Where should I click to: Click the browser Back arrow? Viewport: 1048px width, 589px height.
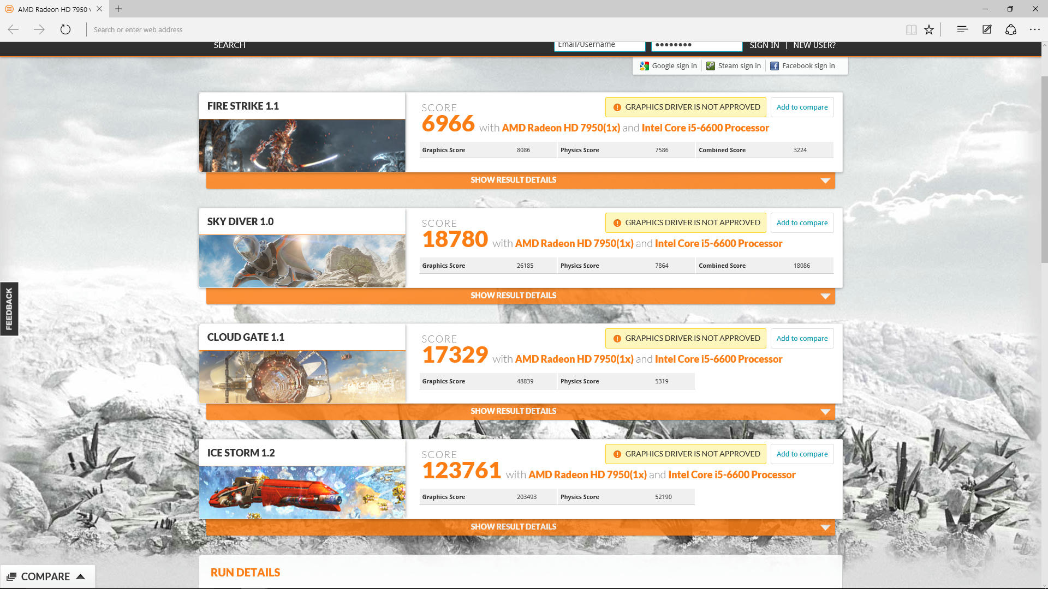pos(14,29)
